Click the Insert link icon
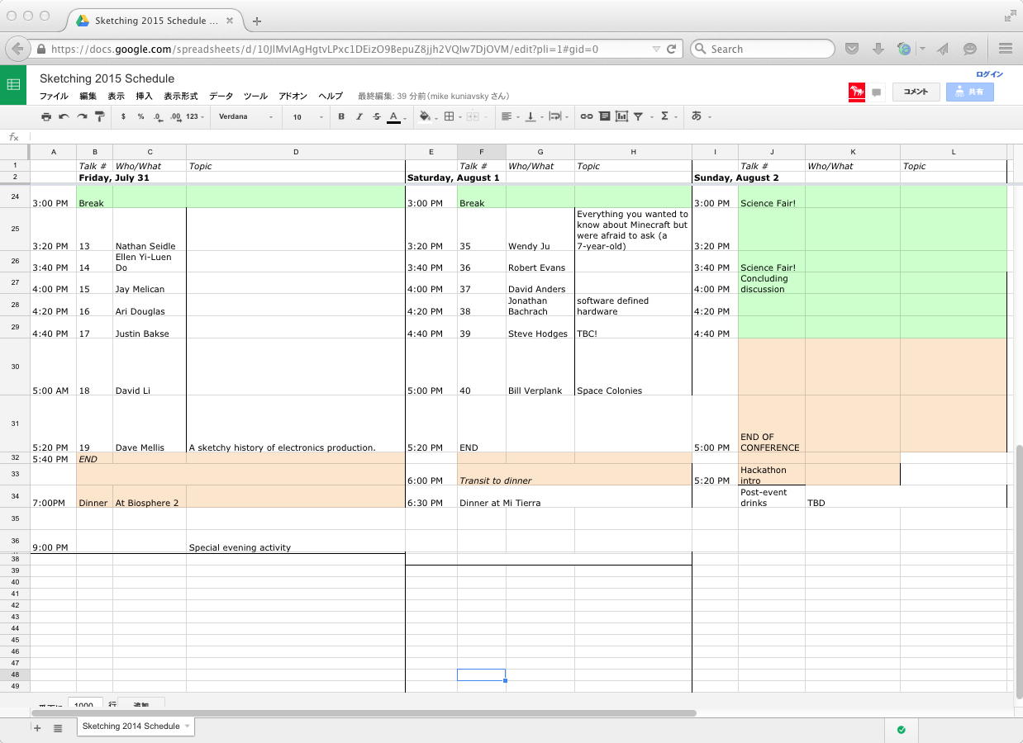The height and width of the screenshot is (743, 1023). coord(586,117)
